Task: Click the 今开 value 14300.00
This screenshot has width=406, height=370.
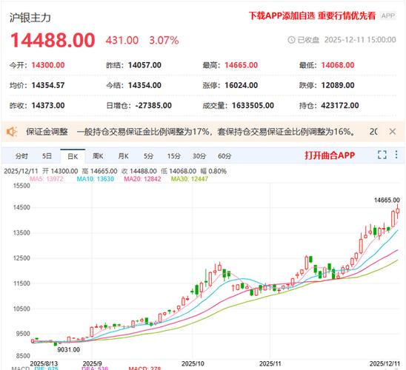Action: click(x=48, y=65)
